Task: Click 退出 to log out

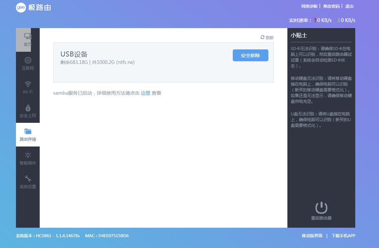Action: tap(349, 6)
